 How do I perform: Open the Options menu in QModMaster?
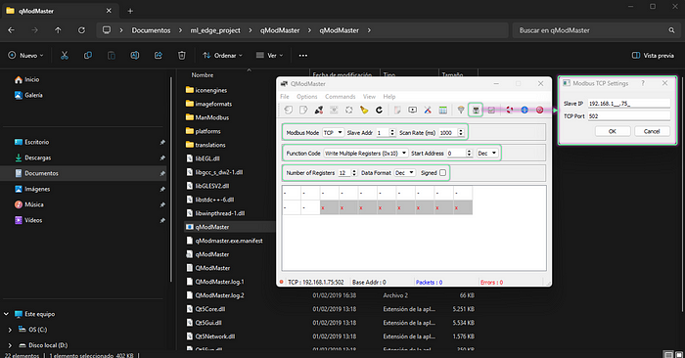(x=307, y=97)
